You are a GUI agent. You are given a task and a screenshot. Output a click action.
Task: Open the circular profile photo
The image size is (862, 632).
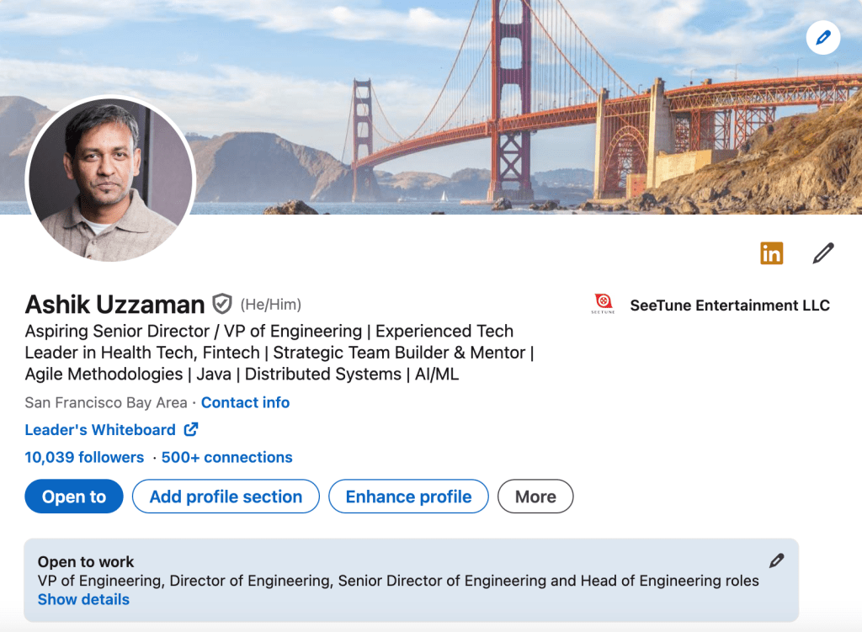click(110, 178)
